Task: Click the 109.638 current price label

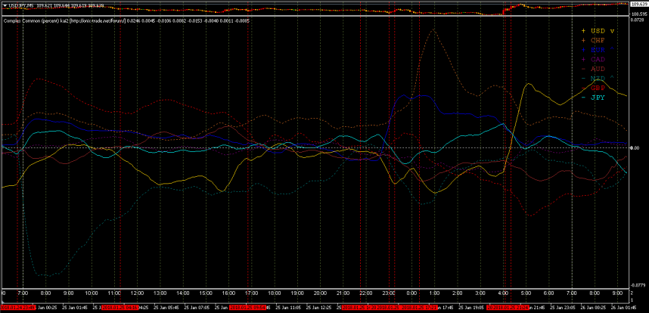Action: point(639,4)
